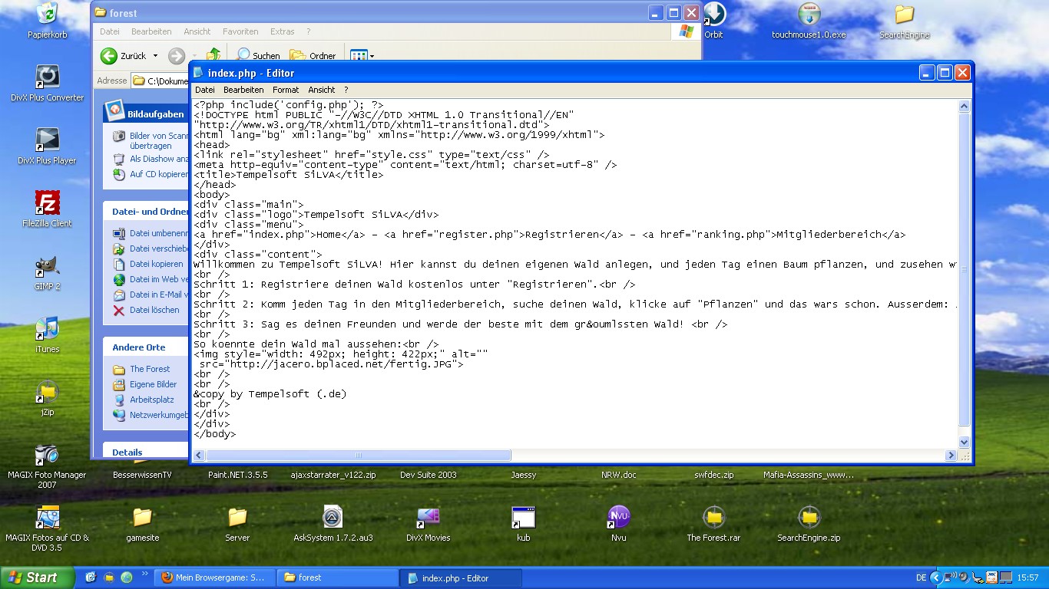Click the iTunes desktop icon

pos(48,330)
